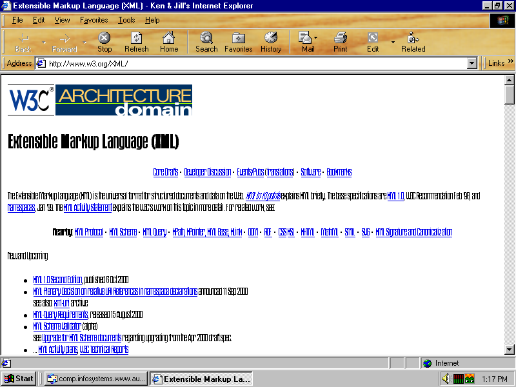Open the Favorites pane
The width and height of the screenshot is (516, 387).
(238, 42)
